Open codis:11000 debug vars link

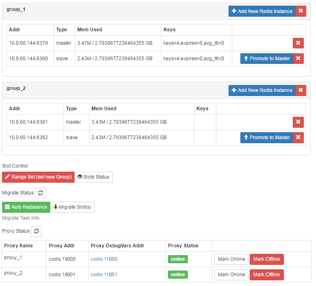coord(104,259)
